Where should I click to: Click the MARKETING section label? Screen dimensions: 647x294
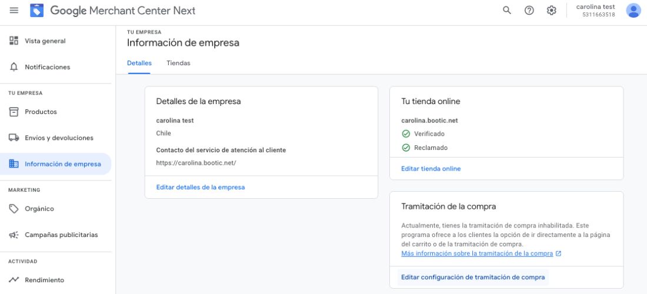click(24, 190)
